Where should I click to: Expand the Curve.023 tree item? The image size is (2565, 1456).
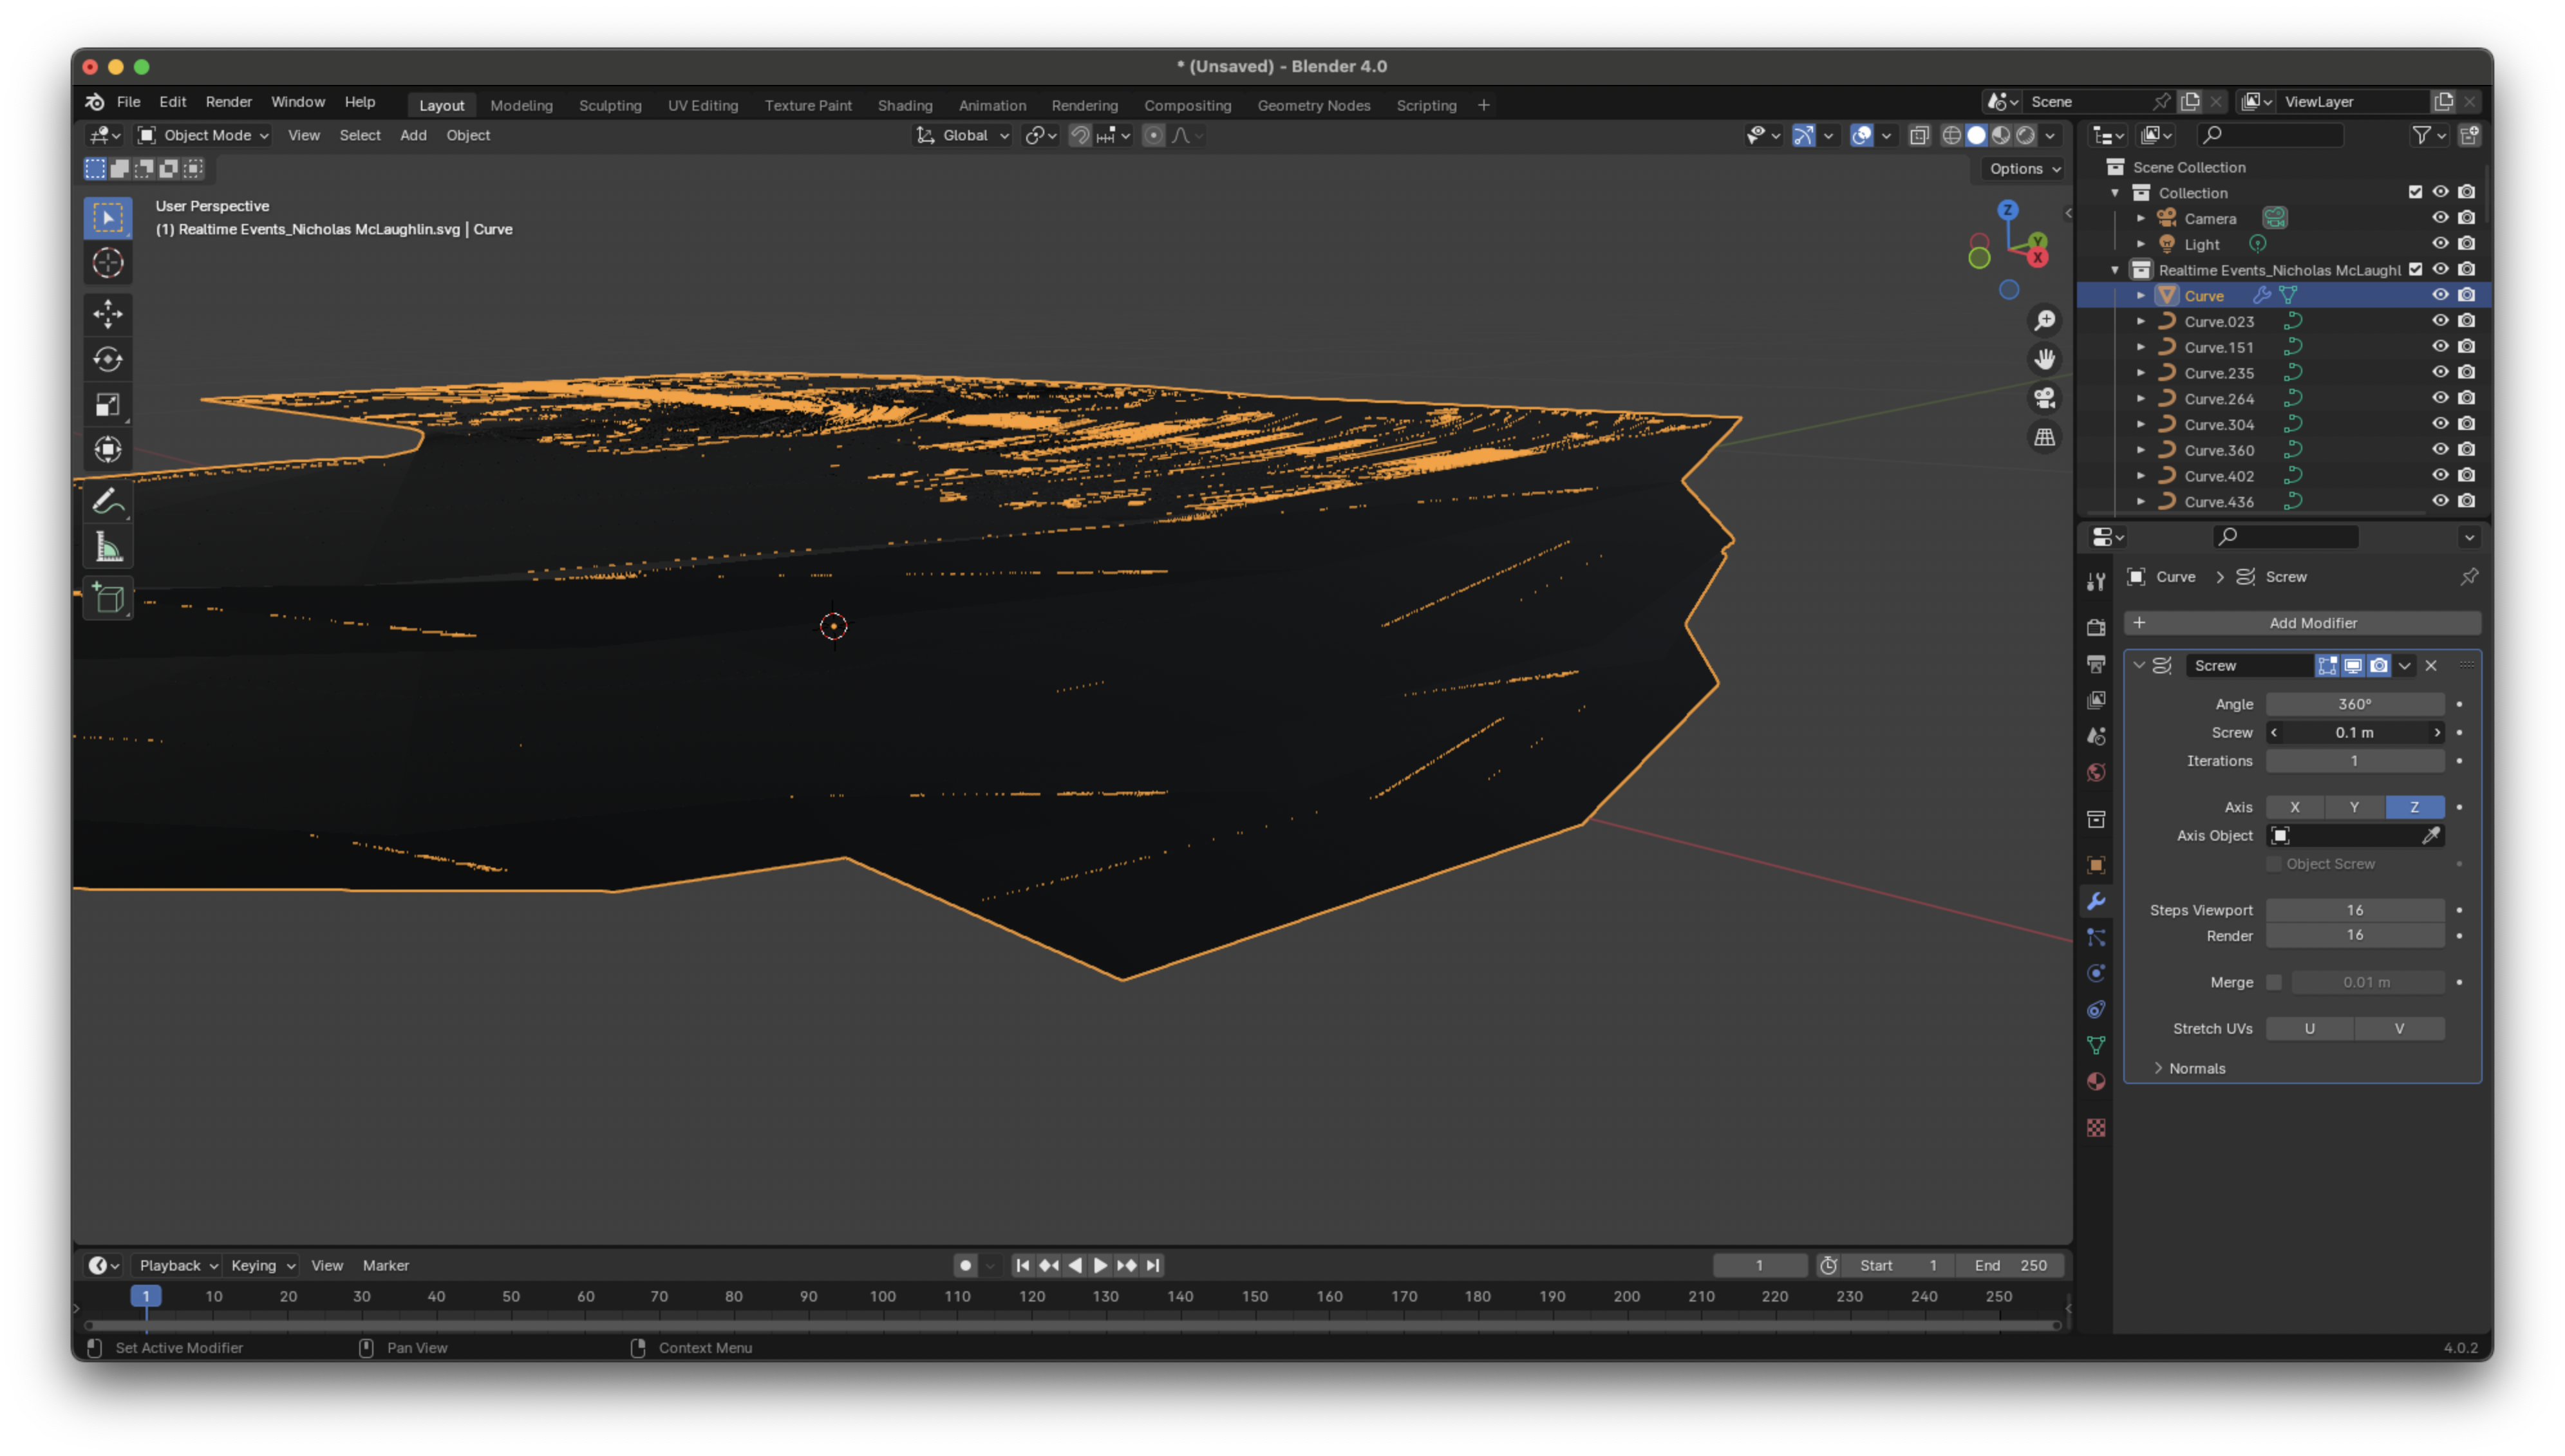click(x=2141, y=322)
